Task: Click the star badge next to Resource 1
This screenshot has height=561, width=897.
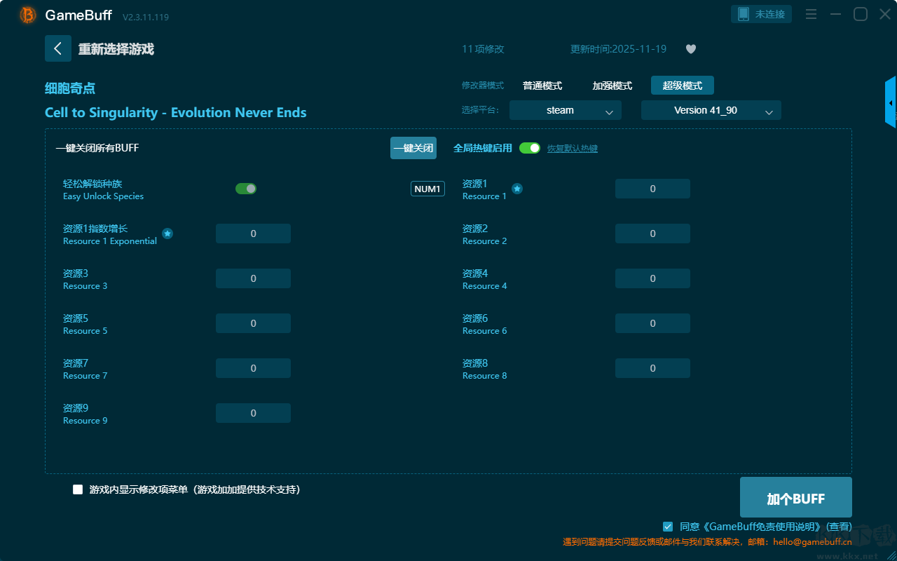Action: point(516,189)
